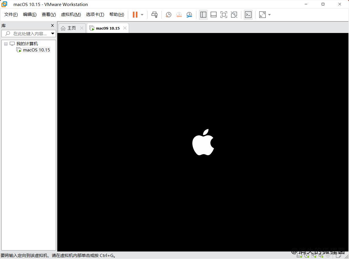Open the 虚拟机(M) menu
The height and width of the screenshot is (259, 349).
point(71,14)
